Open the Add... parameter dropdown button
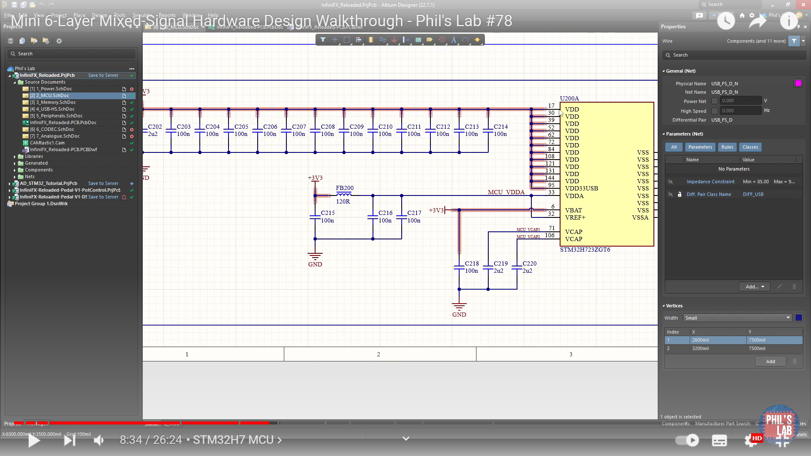Viewport: 811px width, 456px height. [754, 287]
